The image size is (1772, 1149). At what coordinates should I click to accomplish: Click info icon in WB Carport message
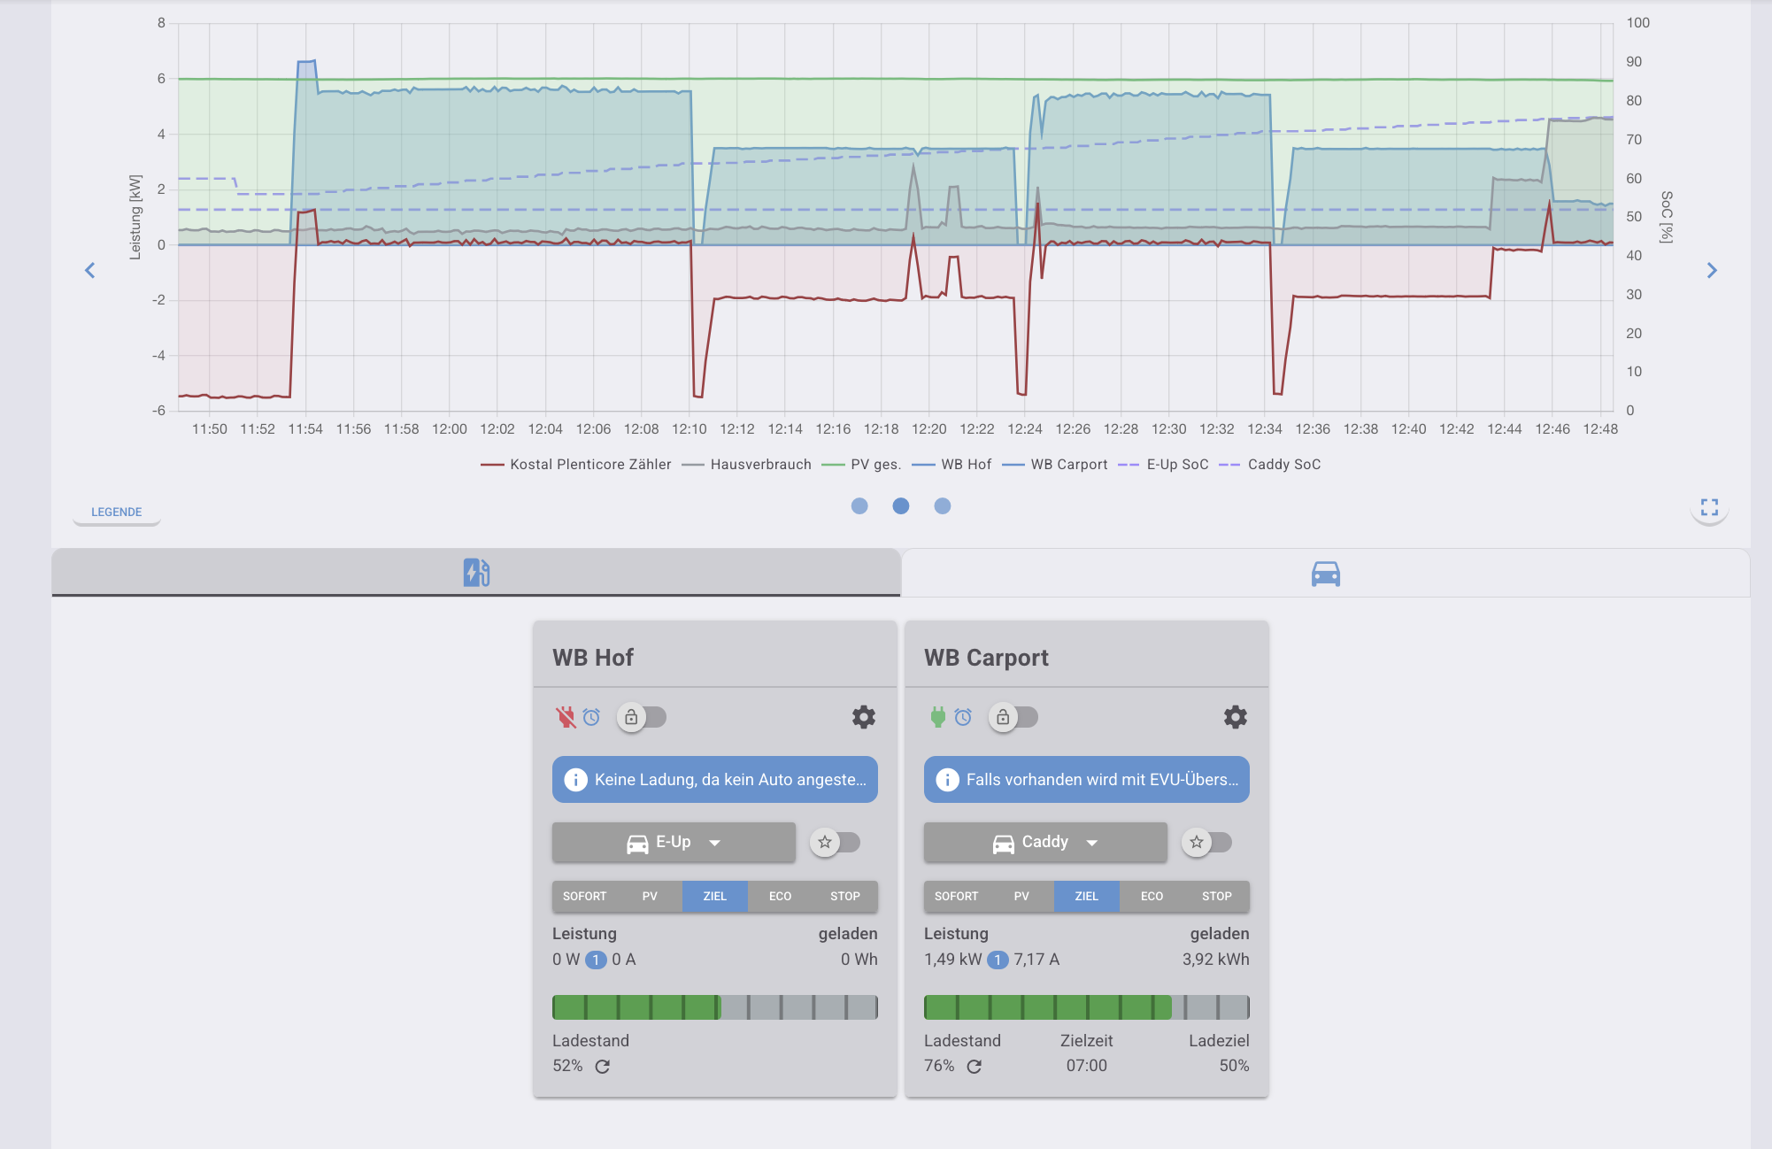point(947,780)
